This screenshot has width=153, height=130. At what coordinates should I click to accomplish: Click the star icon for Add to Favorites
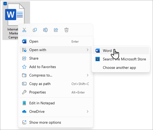coord(24,67)
